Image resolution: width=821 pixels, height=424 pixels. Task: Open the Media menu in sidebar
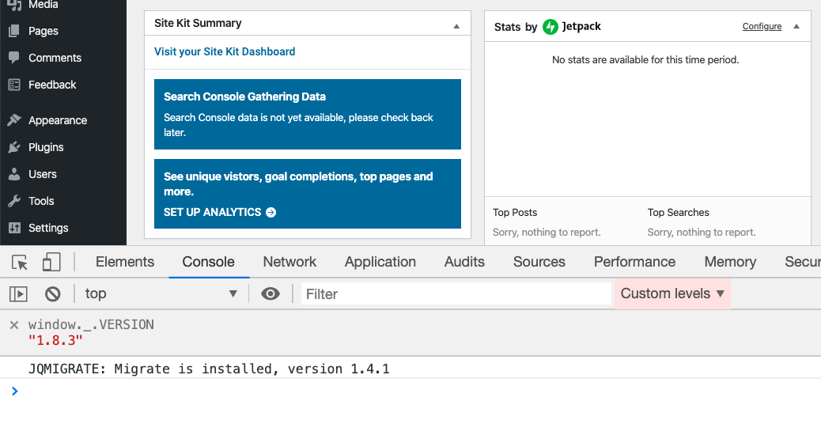[43, 5]
